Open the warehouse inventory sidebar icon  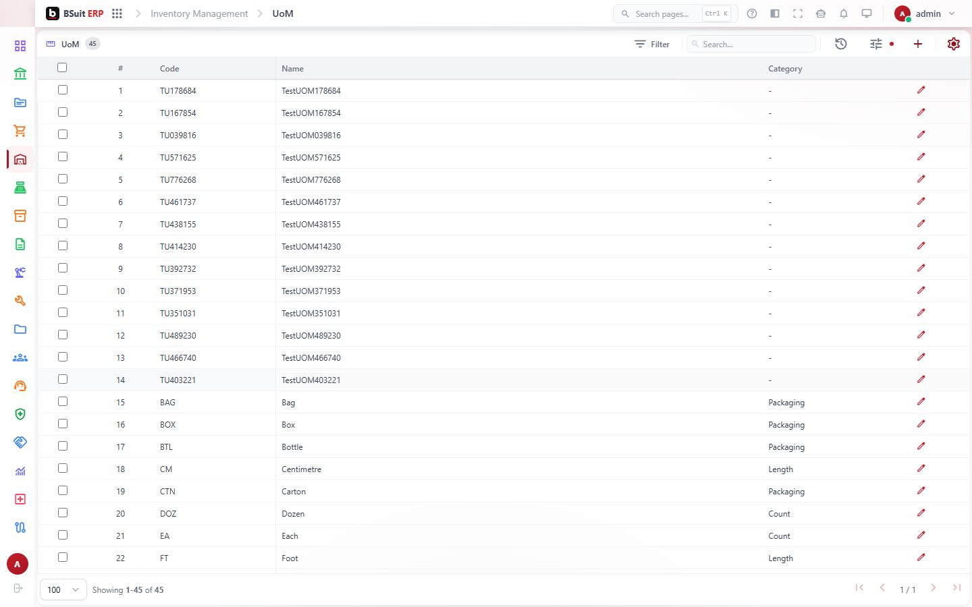coord(20,159)
